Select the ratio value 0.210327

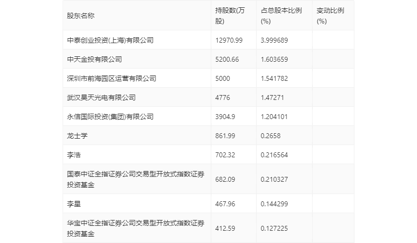point(274,179)
